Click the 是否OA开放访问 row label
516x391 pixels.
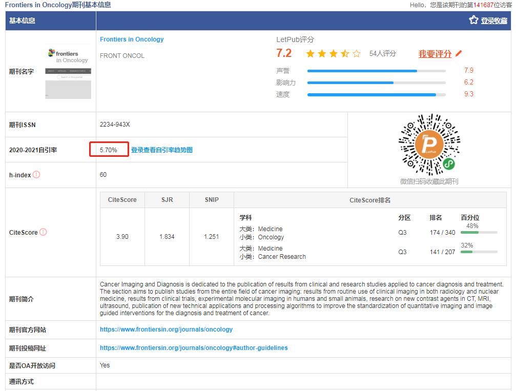pyautogui.click(x=32, y=366)
